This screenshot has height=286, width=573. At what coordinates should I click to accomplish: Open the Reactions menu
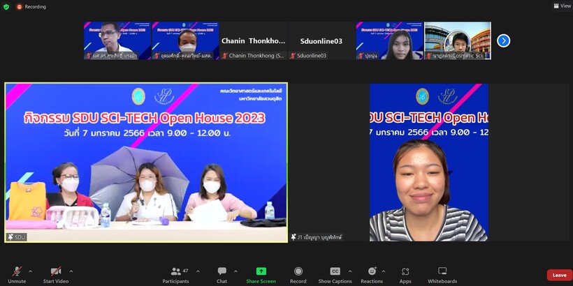tap(372, 275)
